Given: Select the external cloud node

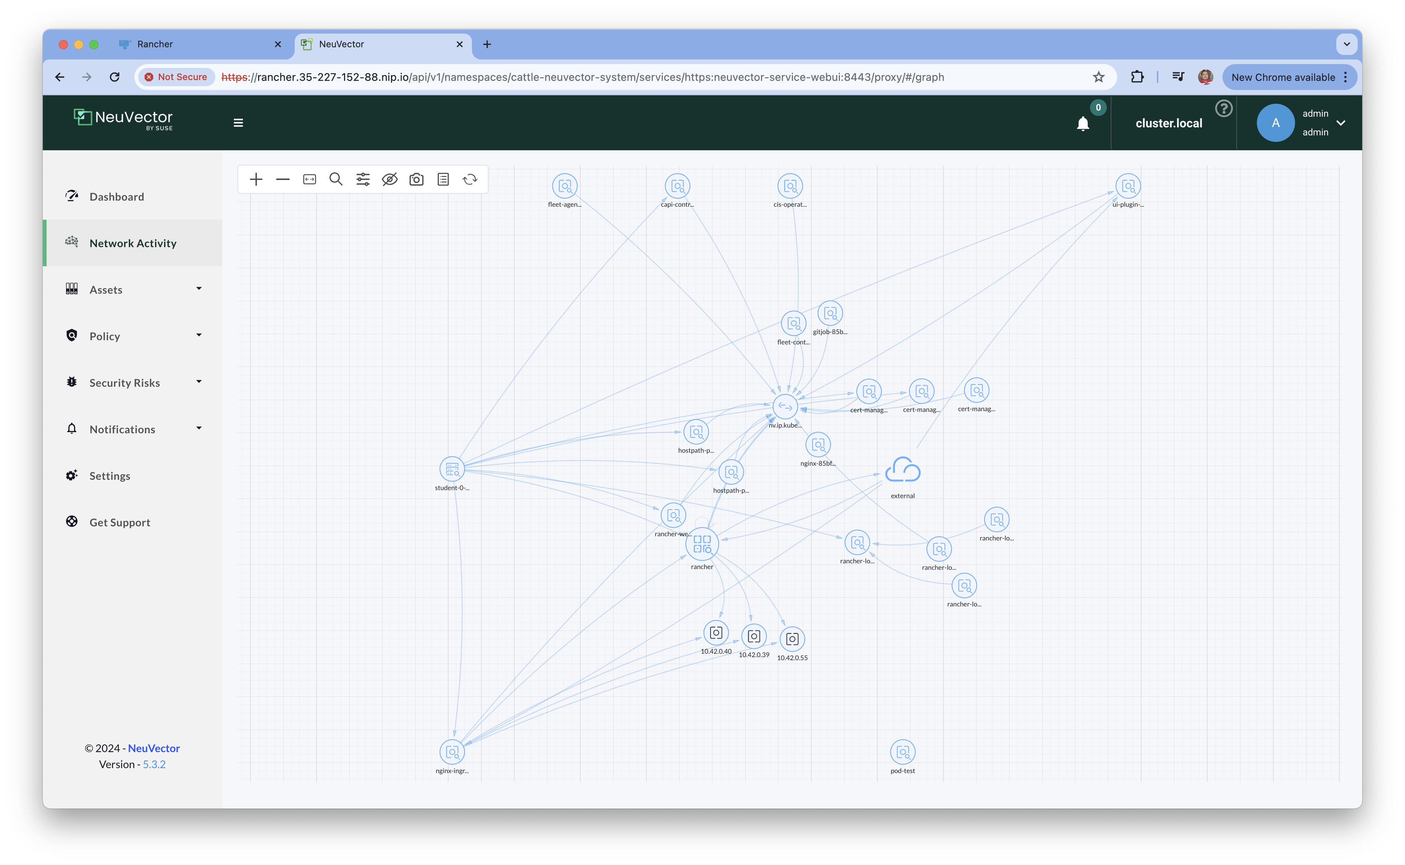Looking at the screenshot, I should [x=902, y=470].
